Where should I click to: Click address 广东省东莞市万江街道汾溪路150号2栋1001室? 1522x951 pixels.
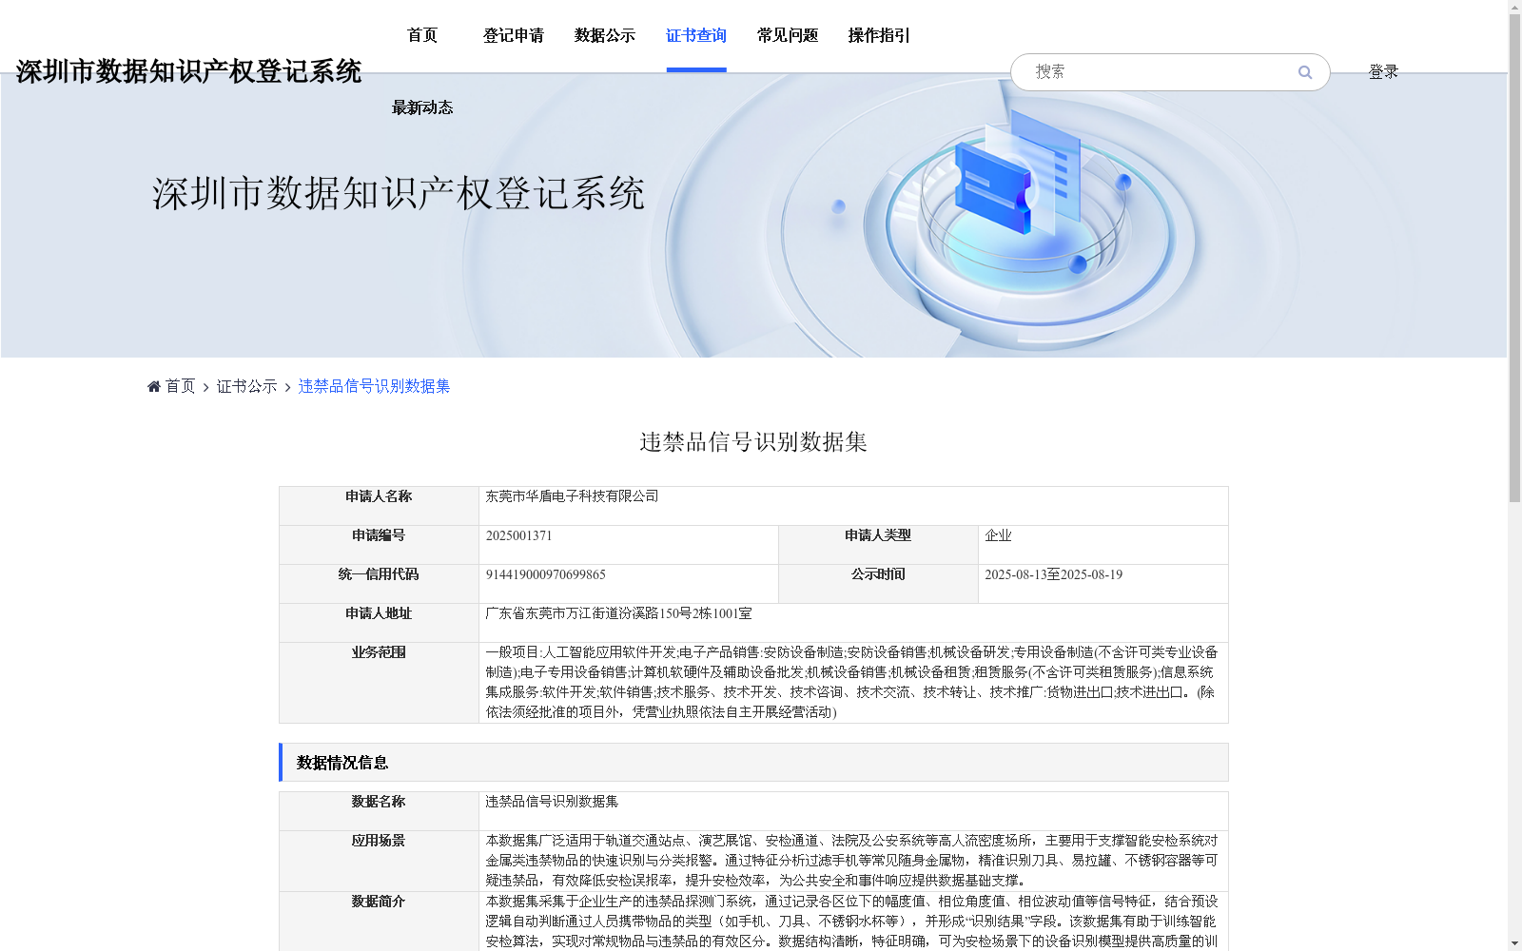pos(618,613)
